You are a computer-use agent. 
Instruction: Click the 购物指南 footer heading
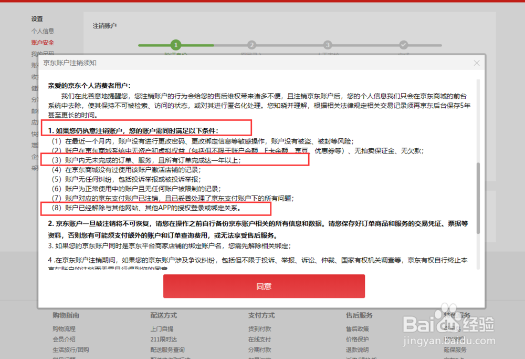point(66,315)
